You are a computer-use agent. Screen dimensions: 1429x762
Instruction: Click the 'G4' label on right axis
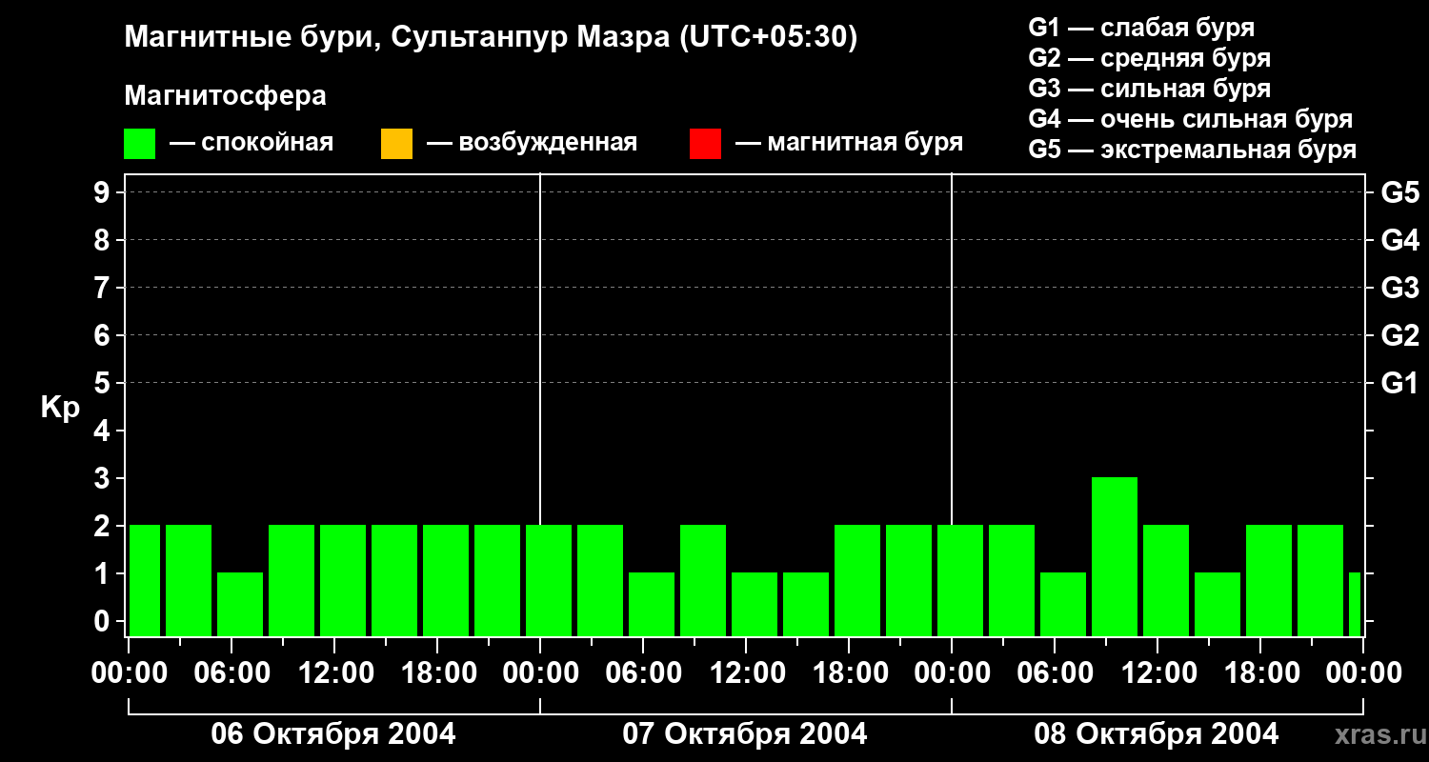[x=1399, y=240]
